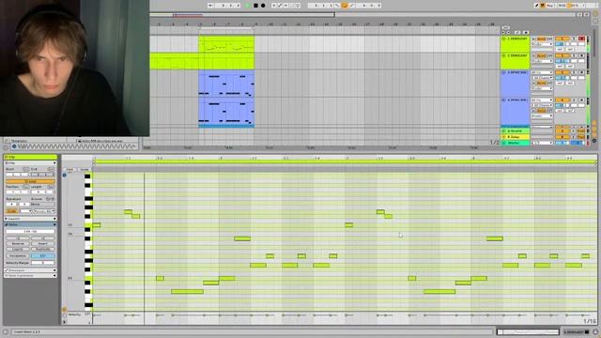This screenshot has width=601, height=338.
Task: Toggle the Automation Arm button
Action: point(280,6)
